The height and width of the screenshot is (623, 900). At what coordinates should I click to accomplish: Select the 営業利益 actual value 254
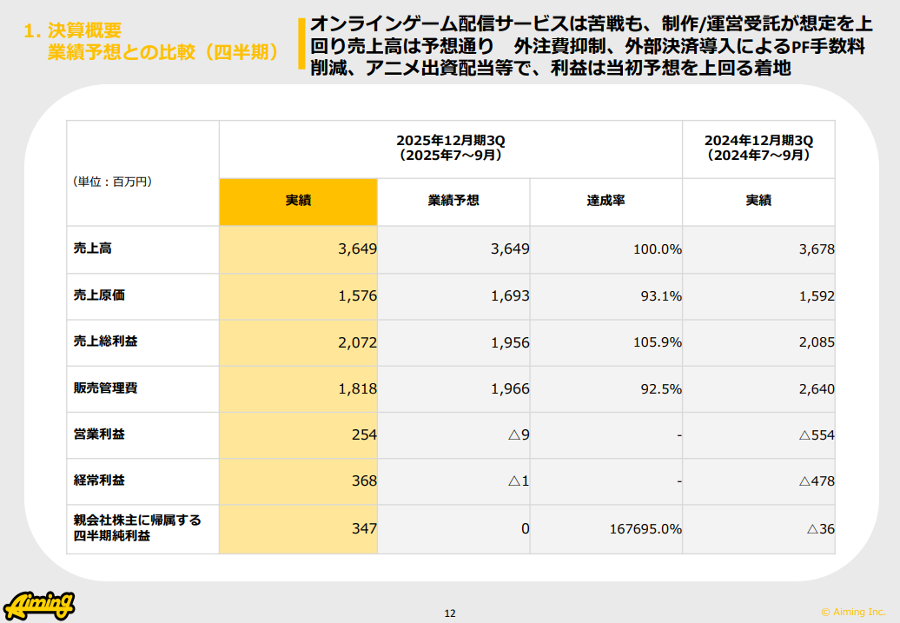[365, 434]
